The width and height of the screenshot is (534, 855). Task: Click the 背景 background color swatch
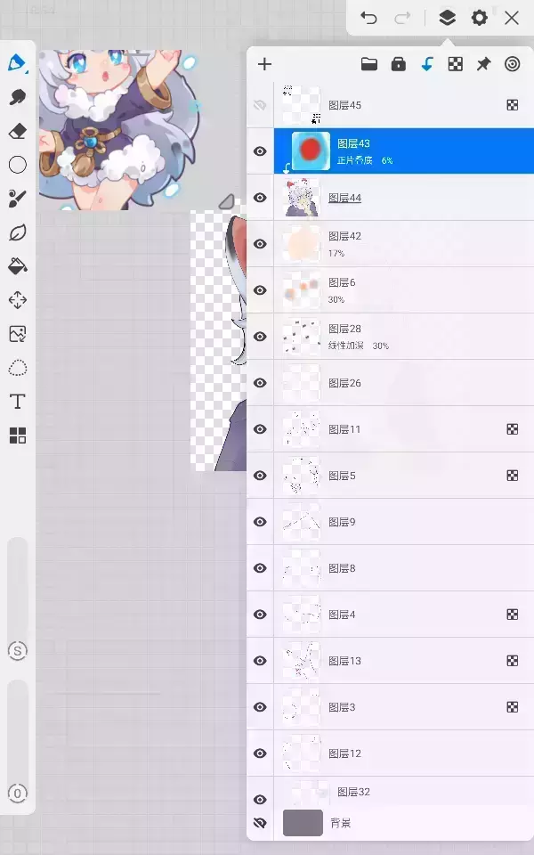coord(303,823)
